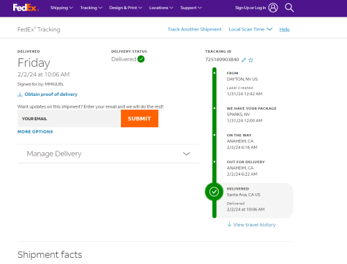The width and height of the screenshot is (347, 264).
Task: Open the Design & Print menu
Action: [x=126, y=8]
